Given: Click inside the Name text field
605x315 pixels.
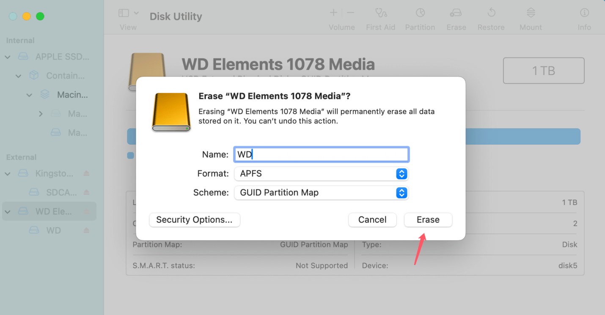Looking at the screenshot, I should coord(321,154).
